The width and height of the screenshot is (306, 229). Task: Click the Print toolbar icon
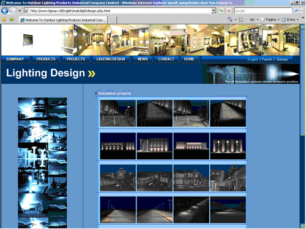pos(252,20)
